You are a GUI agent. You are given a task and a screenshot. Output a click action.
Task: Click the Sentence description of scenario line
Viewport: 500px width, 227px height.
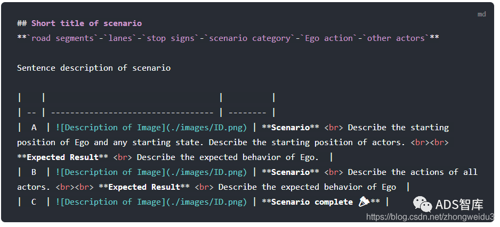(94, 68)
